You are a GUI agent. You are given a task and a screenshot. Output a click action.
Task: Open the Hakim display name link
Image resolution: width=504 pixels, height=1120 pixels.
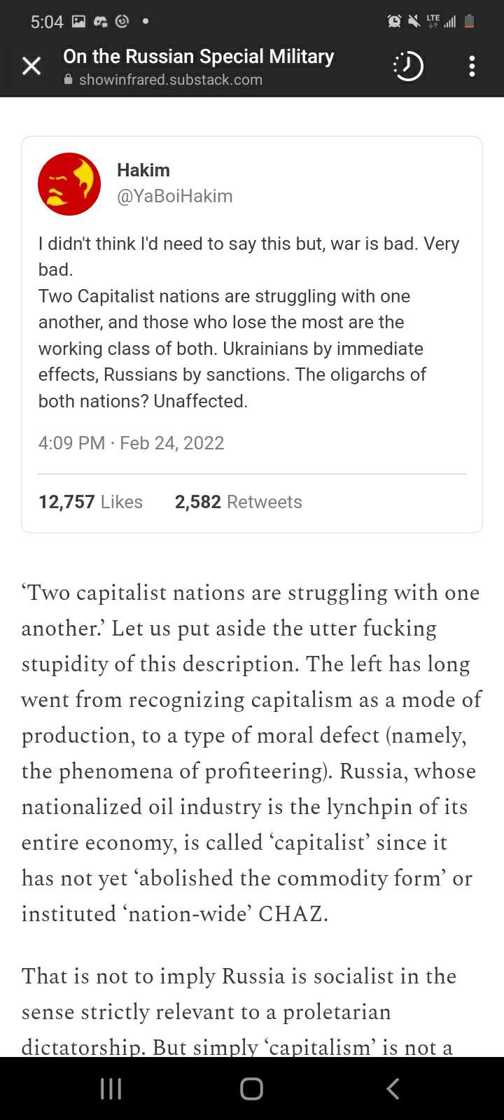coord(143,170)
